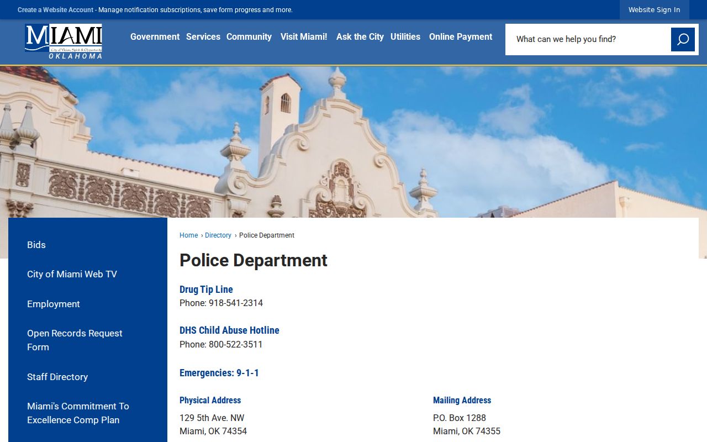The height and width of the screenshot is (442, 707).
Task: Click the Drug Tip Line heading
Action: (206, 290)
